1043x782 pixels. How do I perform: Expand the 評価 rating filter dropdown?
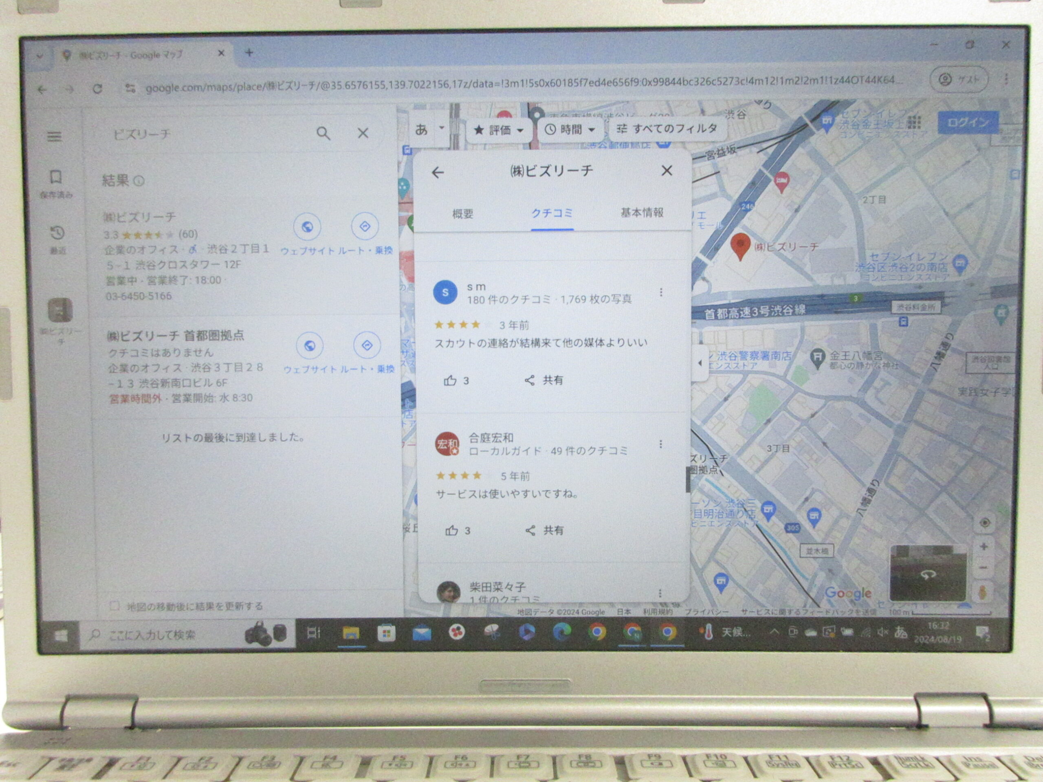[x=499, y=130]
